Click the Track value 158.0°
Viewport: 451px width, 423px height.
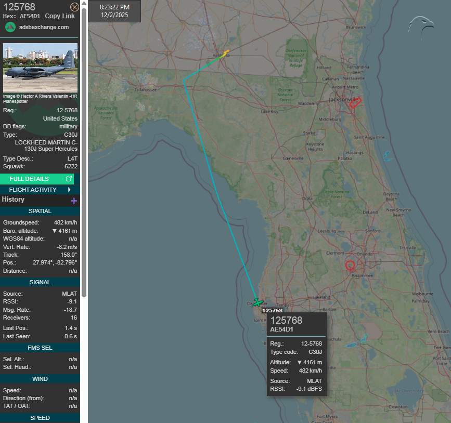(69, 255)
